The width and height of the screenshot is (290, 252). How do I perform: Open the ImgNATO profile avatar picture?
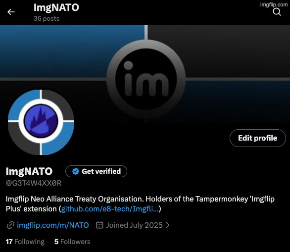(41, 122)
